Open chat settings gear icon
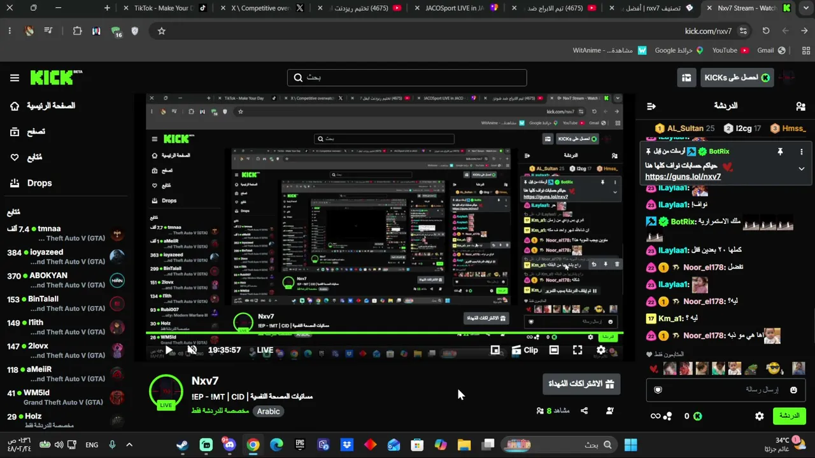Screen dimensions: 815x458 [760, 416]
